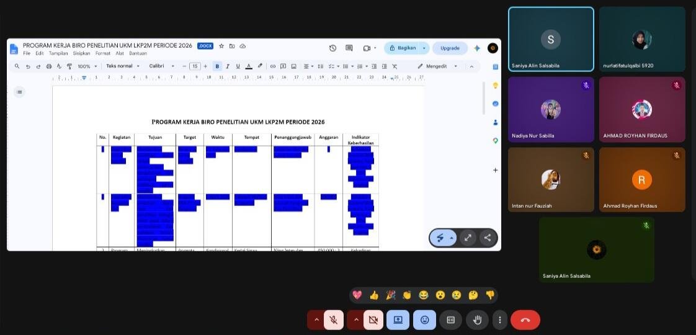696x335 pixels.
Task: Send the thumbs up reaction
Action: tap(374, 295)
